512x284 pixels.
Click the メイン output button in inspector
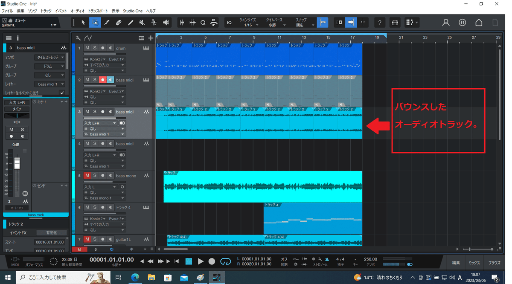17,109
